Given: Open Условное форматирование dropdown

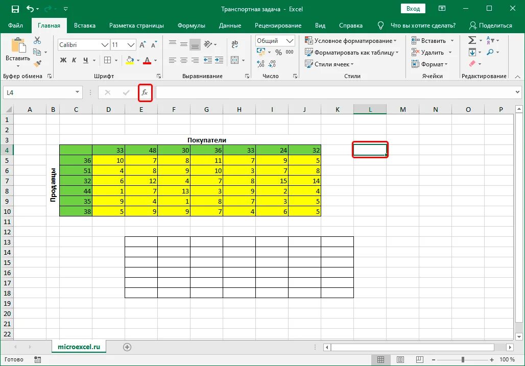Looking at the screenshot, I should pyautogui.click(x=350, y=41).
